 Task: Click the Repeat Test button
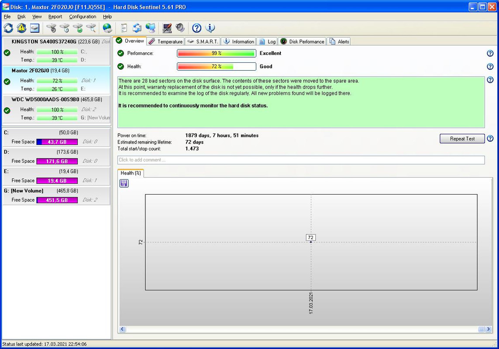tap(462, 139)
